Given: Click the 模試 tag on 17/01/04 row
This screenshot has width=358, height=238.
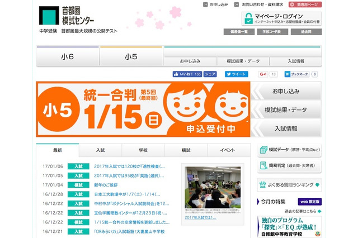Looking at the screenshot, I should (78, 185).
